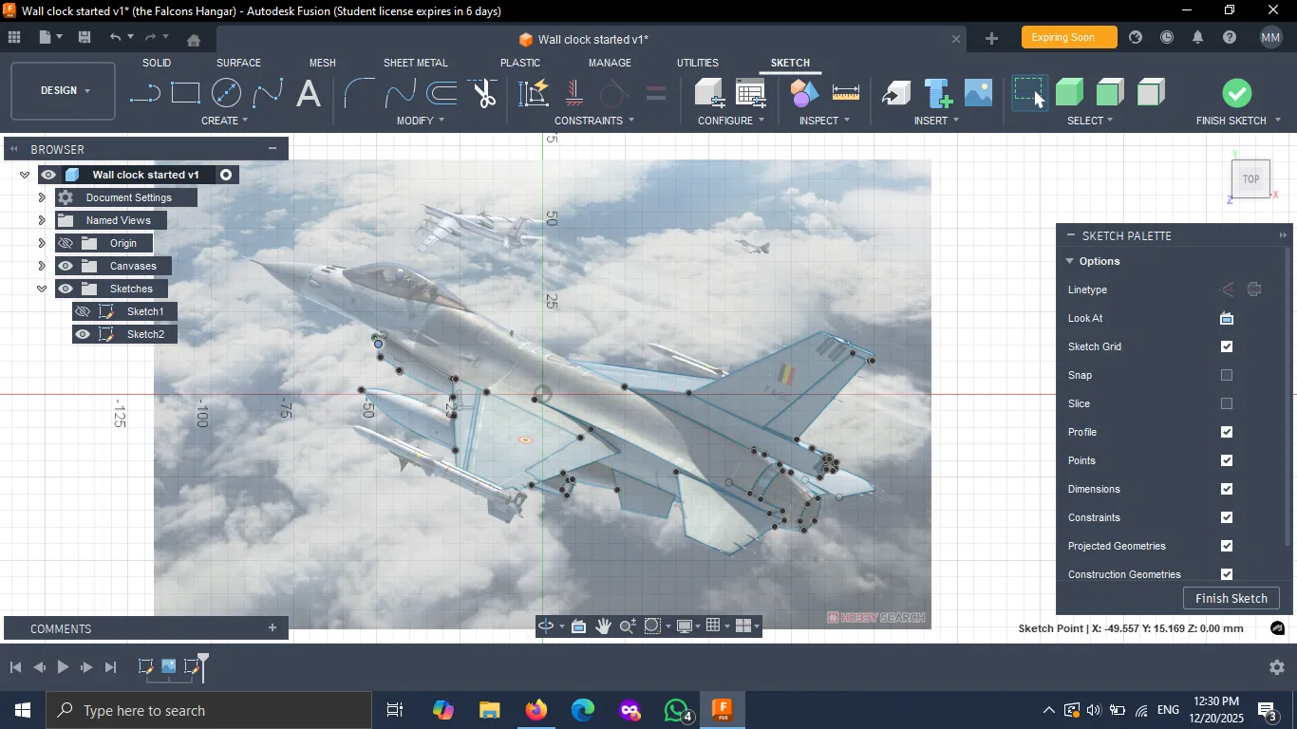Viewport: 1297px width, 729px height.
Task: Click the Look At icon in Sketch Palette
Action: click(1227, 318)
